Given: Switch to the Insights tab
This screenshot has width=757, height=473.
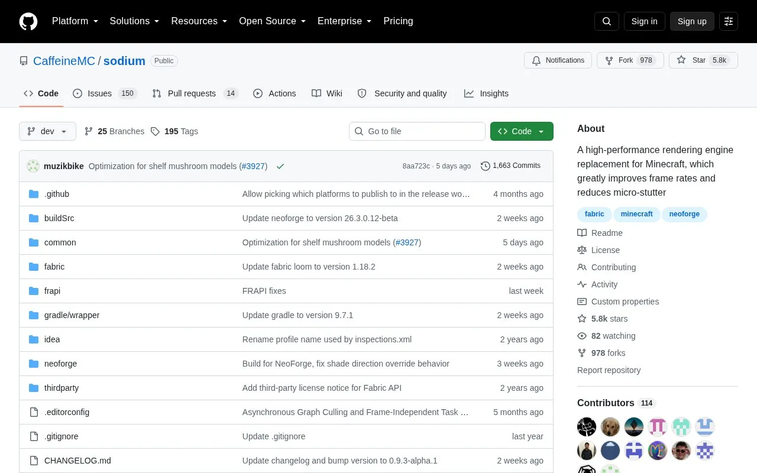Looking at the screenshot, I should pyautogui.click(x=486, y=93).
